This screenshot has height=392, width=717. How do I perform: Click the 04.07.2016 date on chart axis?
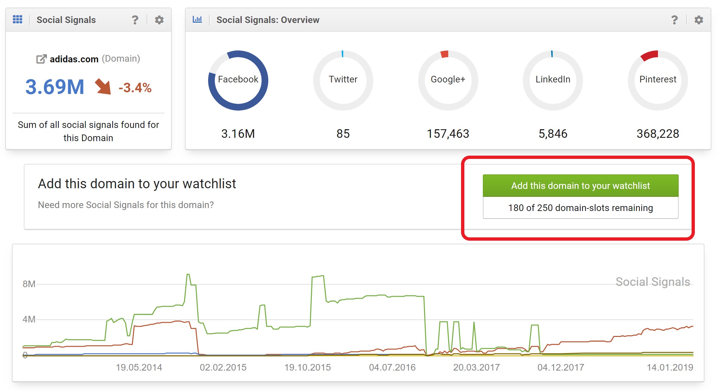click(392, 367)
